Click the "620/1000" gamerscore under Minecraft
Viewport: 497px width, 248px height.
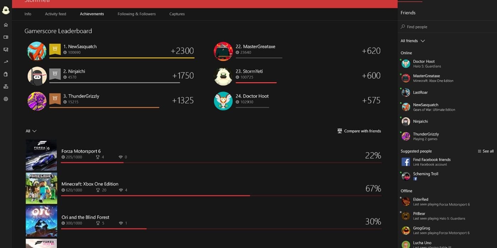[x=74, y=190]
